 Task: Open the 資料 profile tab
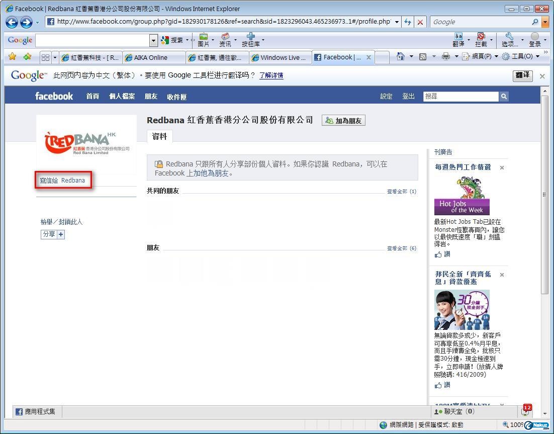(159, 136)
